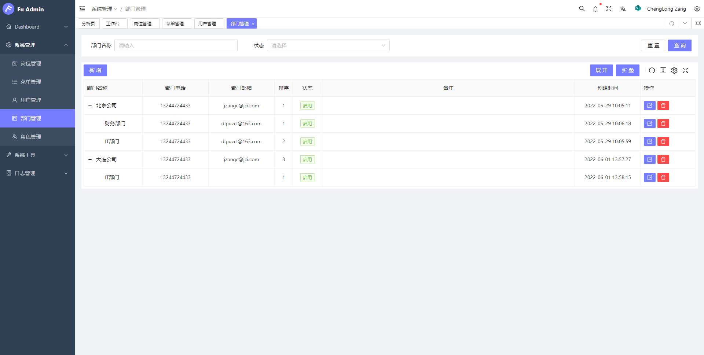Open the 状态 select dropdown
Image resolution: width=704 pixels, height=355 pixels.
click(x=328, y=45)
